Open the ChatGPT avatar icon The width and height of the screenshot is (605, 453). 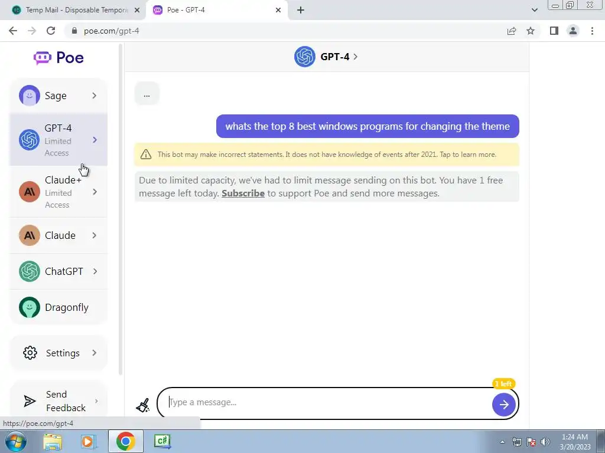30,271
